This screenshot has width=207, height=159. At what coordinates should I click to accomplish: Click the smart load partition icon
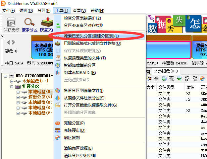coord(58,65)
